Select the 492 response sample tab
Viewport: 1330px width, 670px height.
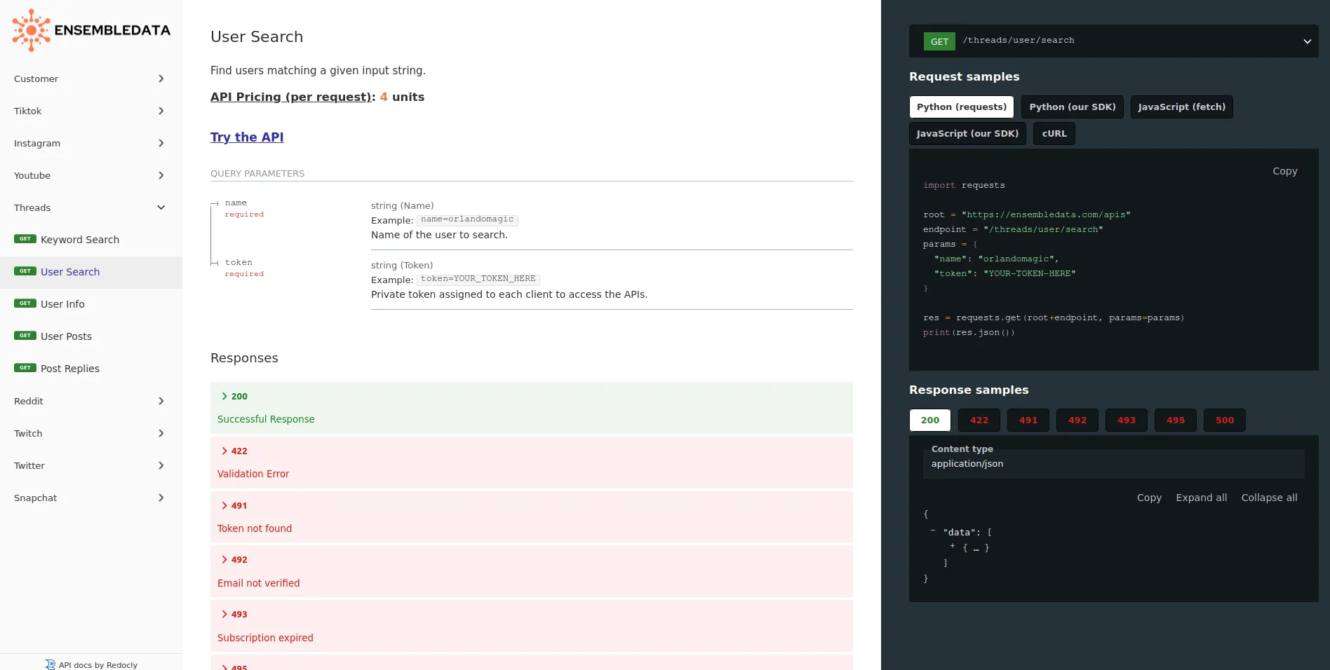click(1077, 420)
